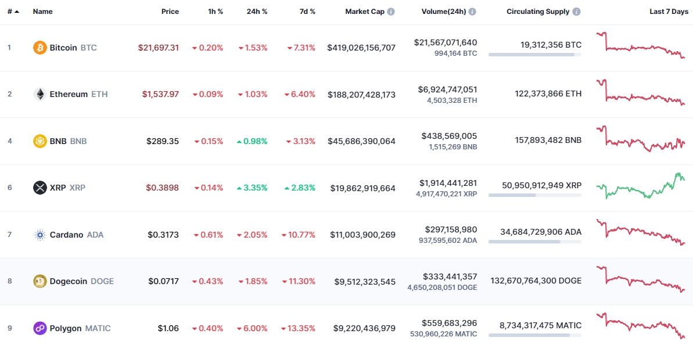The image size is (693, 348).
Task: Open the Bitcoin BTC coin page
Action: [x=73, y=47]
